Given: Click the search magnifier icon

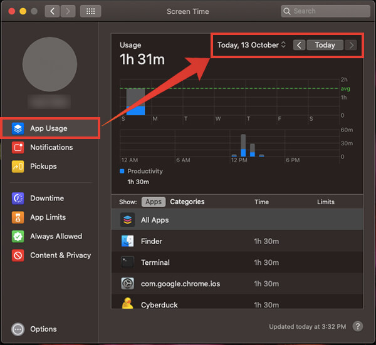Looking at the screenshot, I should 287,11.
